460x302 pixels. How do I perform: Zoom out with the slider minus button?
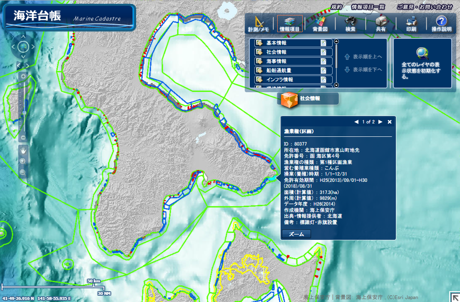tap(23, 137)
